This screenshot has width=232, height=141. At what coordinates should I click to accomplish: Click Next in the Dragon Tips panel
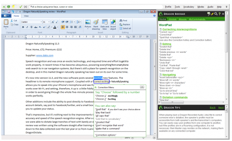(221, 108)
